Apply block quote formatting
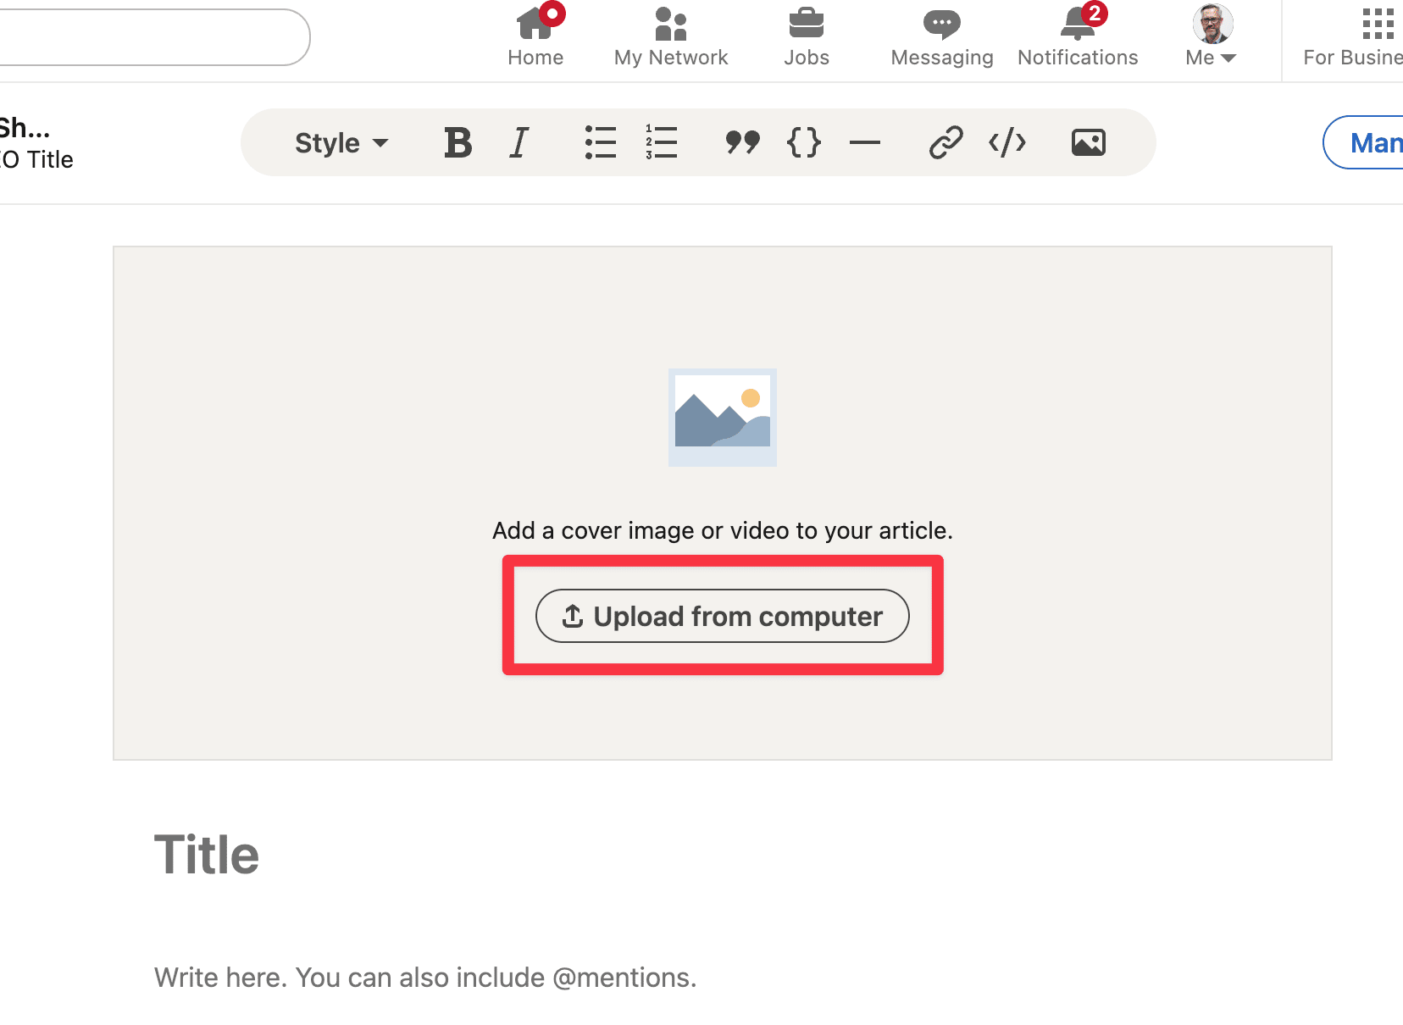1403x1025 pixels. click(742, 142)
